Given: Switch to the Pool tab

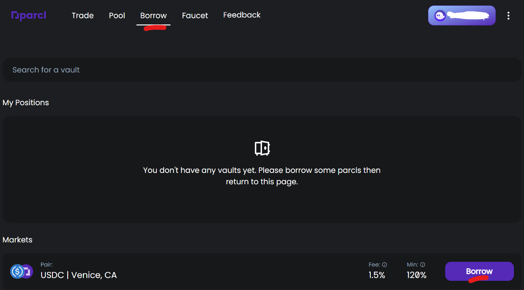Looking at the screenshot, I should [117, 16].
